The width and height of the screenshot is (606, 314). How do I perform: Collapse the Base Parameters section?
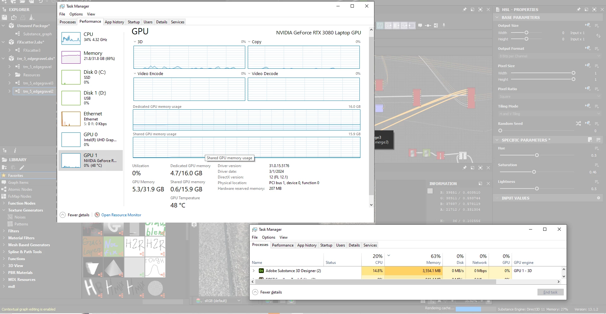[x=497, y=17]
